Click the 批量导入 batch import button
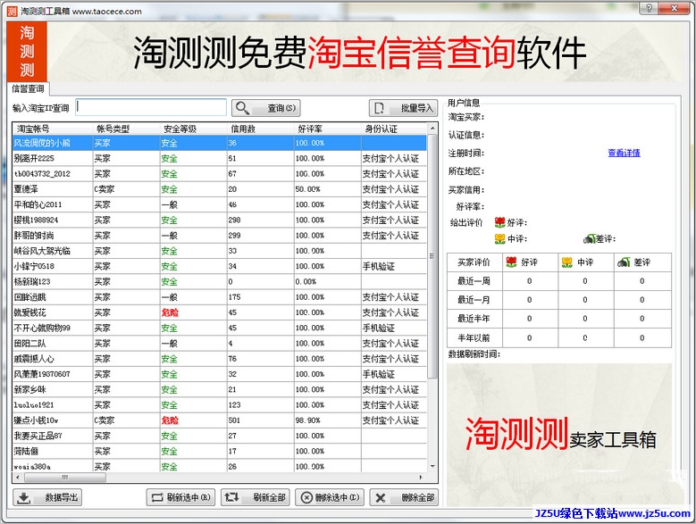 [403, 108]
